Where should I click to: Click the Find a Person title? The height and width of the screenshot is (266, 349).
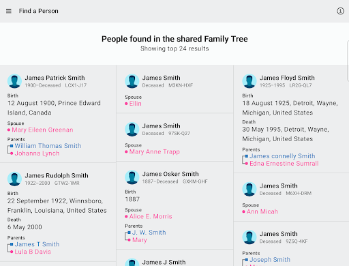[x=39, y=11]
